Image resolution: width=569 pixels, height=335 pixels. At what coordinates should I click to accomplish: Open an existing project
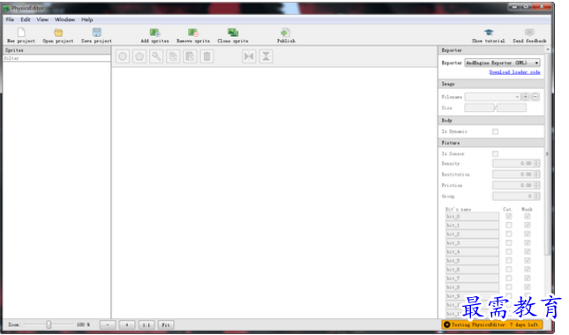[58, 35]
